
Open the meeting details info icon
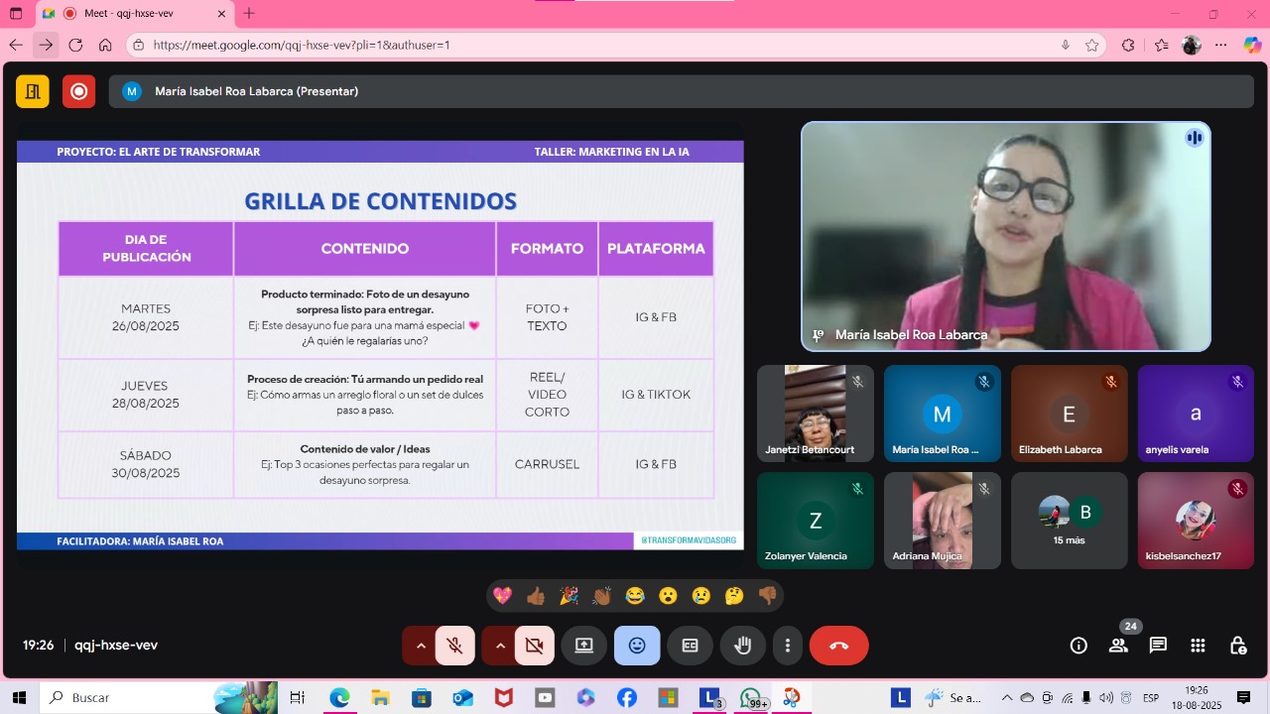[x=1079, y=646]
